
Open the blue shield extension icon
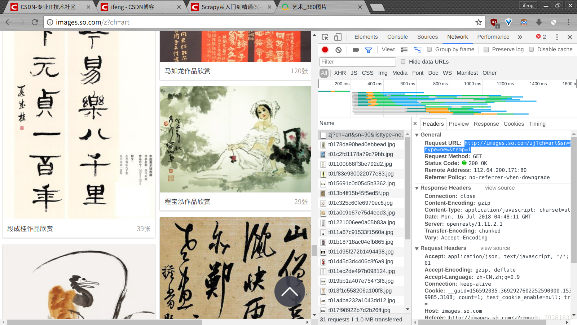[x=509, y=22]
